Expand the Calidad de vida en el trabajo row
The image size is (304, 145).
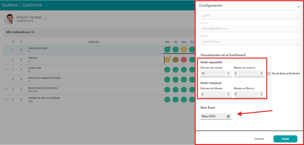pyautogui.click(x=6, y=99)
